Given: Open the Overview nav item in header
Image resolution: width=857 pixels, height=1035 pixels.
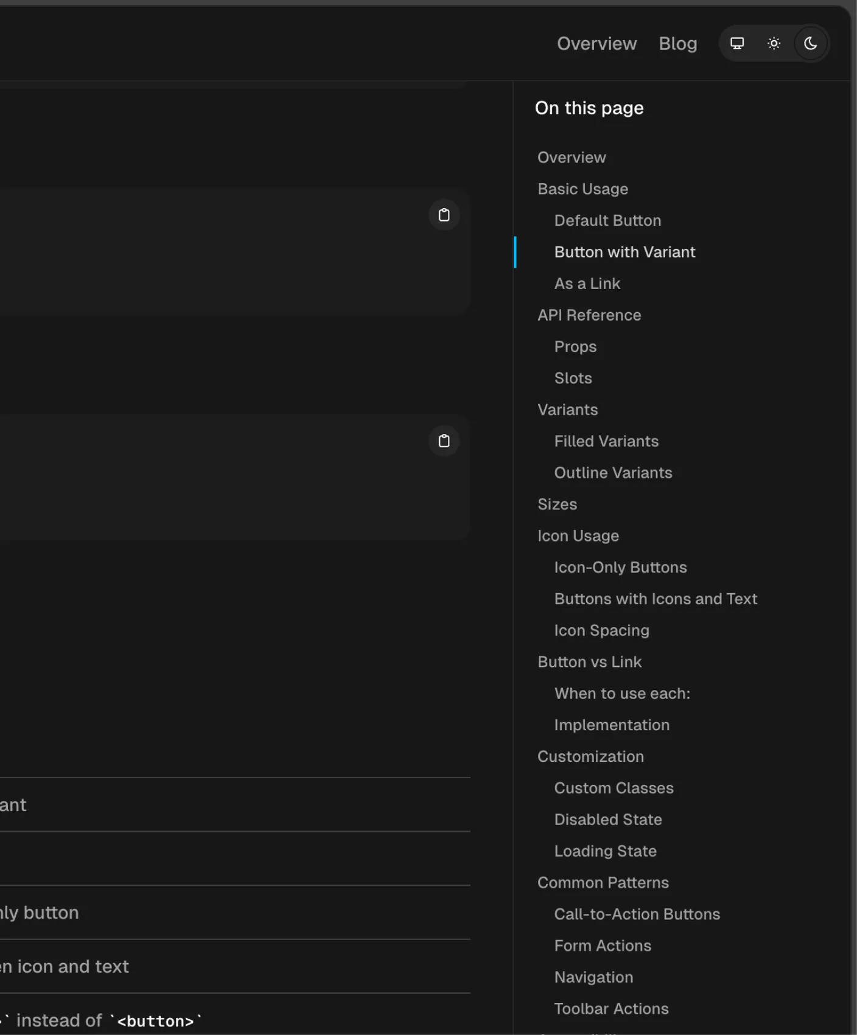Looking at the screenshot, I should click(596, 44).
